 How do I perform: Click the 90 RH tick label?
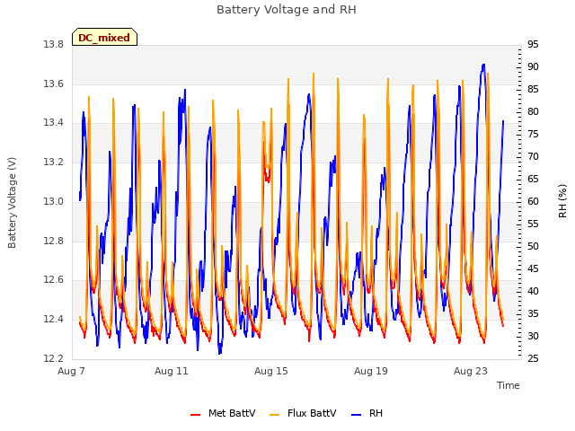pyautogui.click(x=533, y=67)
